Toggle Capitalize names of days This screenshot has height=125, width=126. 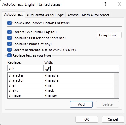point(9,44)
